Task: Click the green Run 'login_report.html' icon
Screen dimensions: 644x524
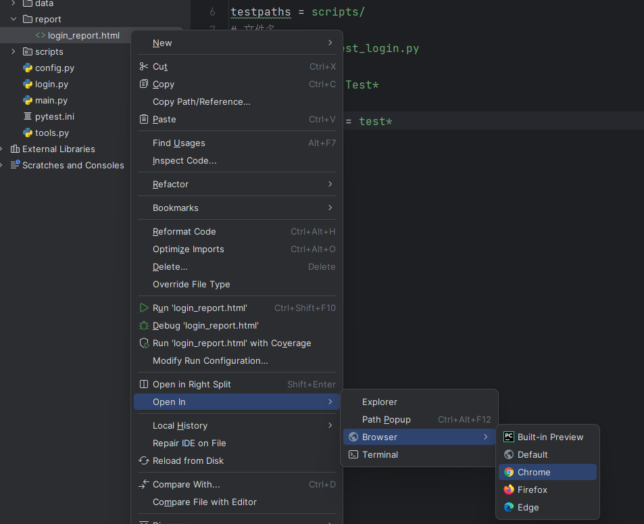Action: click(x=144, y=308)
